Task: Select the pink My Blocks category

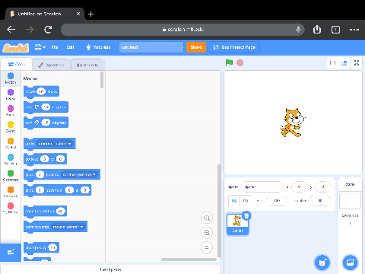Action: tap(11, 208)
